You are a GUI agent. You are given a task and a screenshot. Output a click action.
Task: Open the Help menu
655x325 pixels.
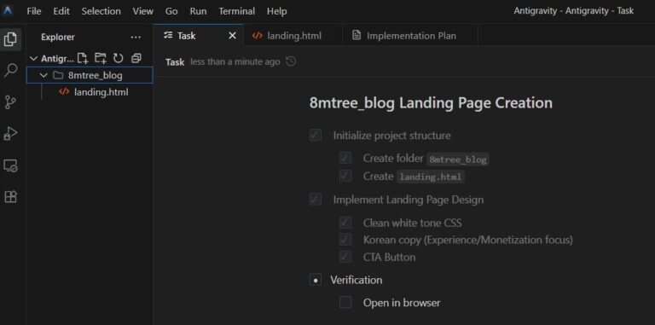click(277, 11)
